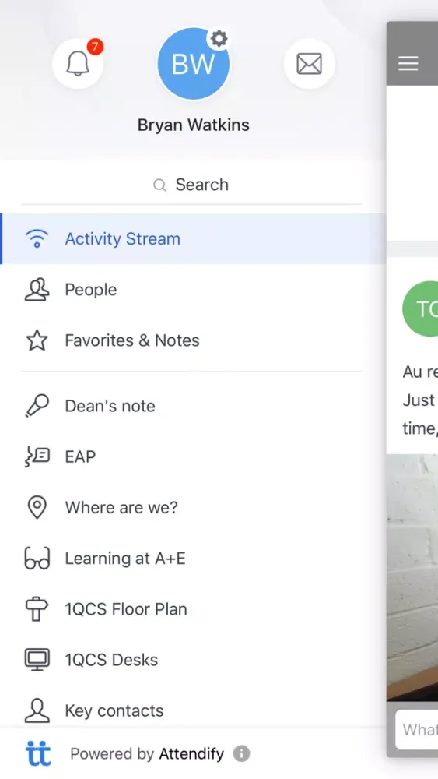Viewport: 438px width, 779px height.
Task: Open the EAP menu item
Action: (x=193, y=456)
